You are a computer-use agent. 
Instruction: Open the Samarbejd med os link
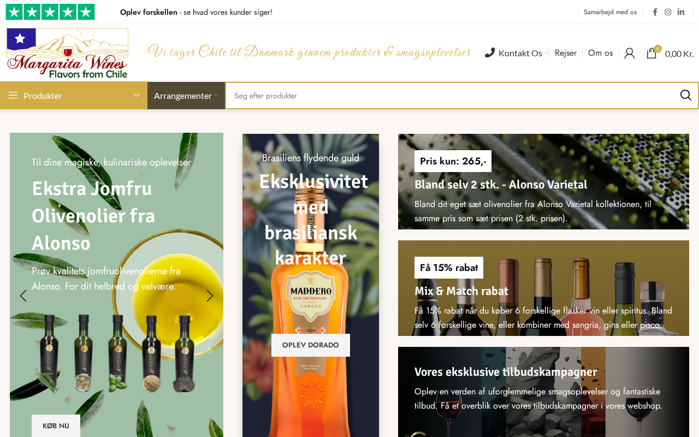610,12
